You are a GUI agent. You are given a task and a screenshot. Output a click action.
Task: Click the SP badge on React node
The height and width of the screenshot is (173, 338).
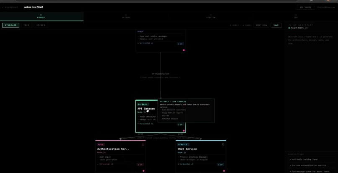pyautogui.click(x=180, y=44)
